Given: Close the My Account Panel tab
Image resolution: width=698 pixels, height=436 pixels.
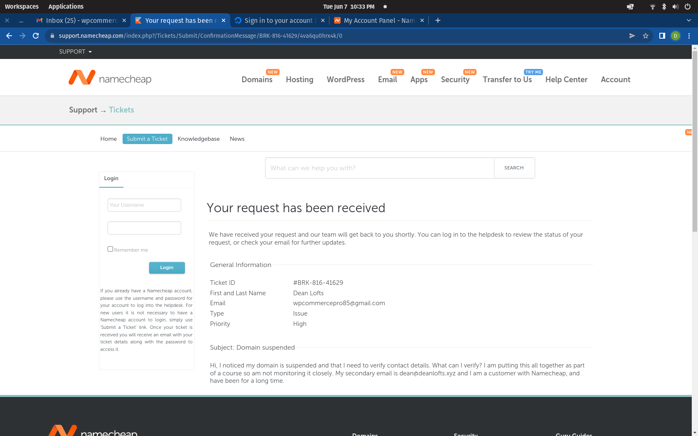Looking at the screenshot, I should click(422, 20).
